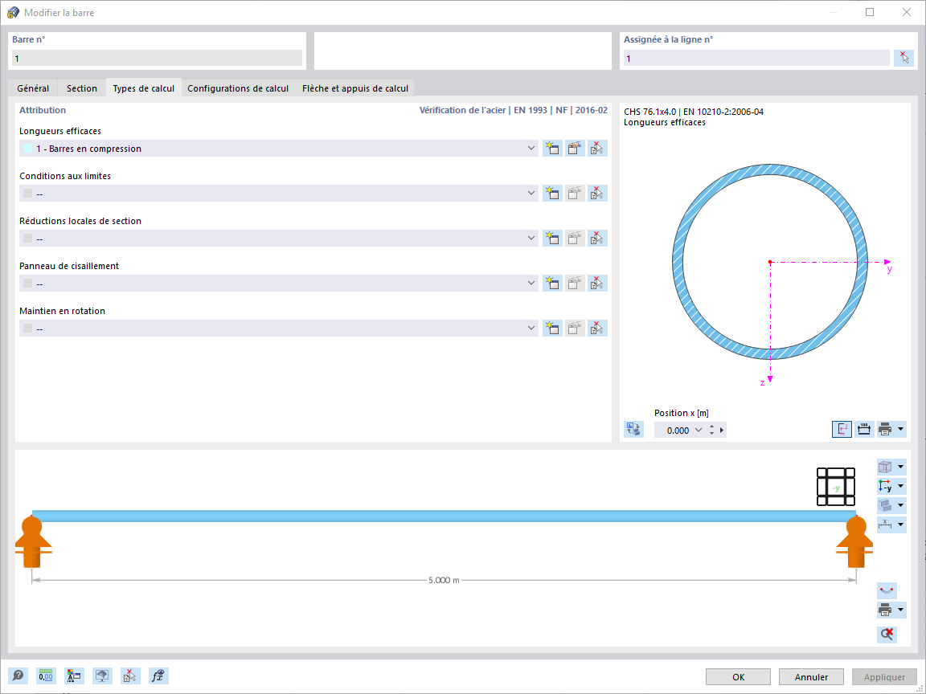Open formula (fx) view icon
The height and width of the screenshot is (694, 926).
tap(159, 676)
